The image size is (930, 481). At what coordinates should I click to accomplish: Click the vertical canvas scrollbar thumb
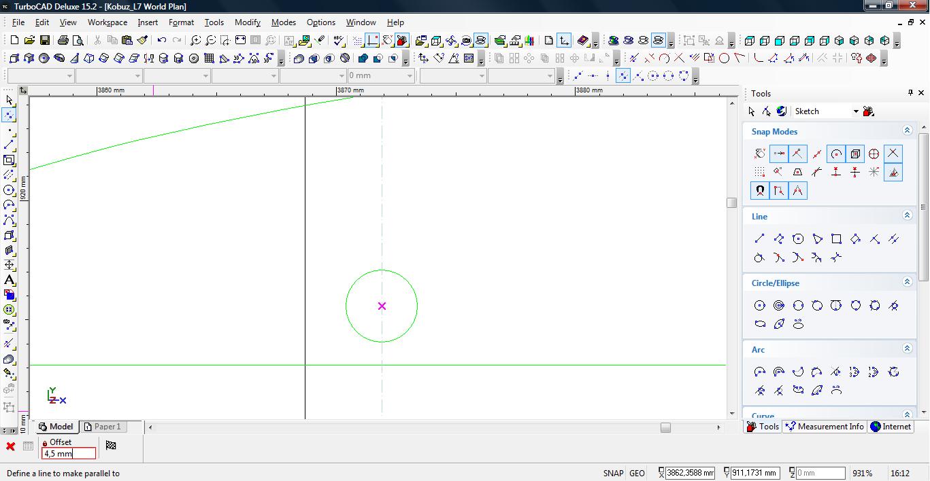(731, 202)
